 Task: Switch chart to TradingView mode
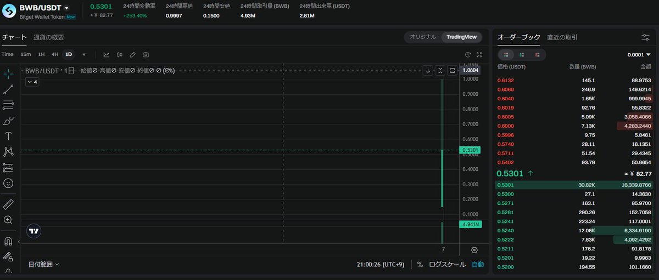coord(461,37)
